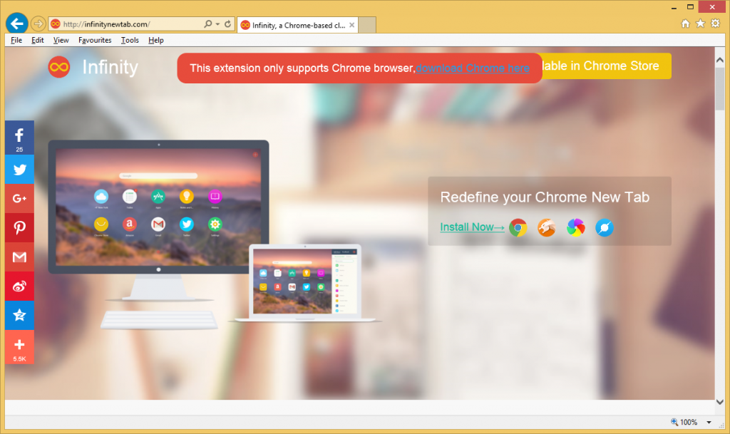This screenshot has height=434, width=730.
Task: Click the scrollbar down arrow
Action: point(720,401)
